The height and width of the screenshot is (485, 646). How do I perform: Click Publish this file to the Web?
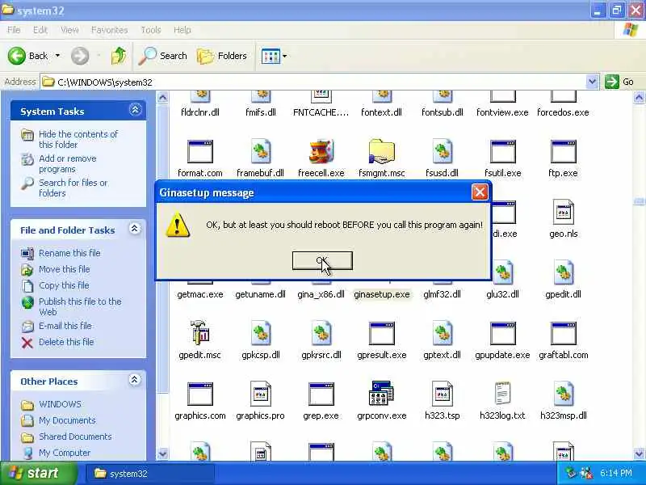click(x=80, y=306)
